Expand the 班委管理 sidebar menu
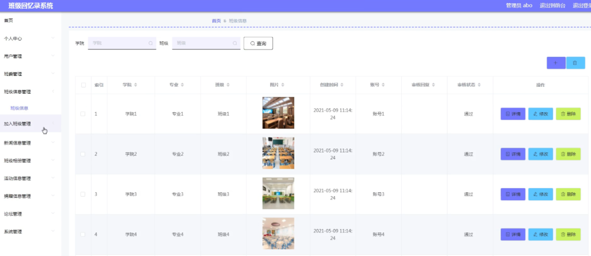The image size is (591, 256). 31,74
